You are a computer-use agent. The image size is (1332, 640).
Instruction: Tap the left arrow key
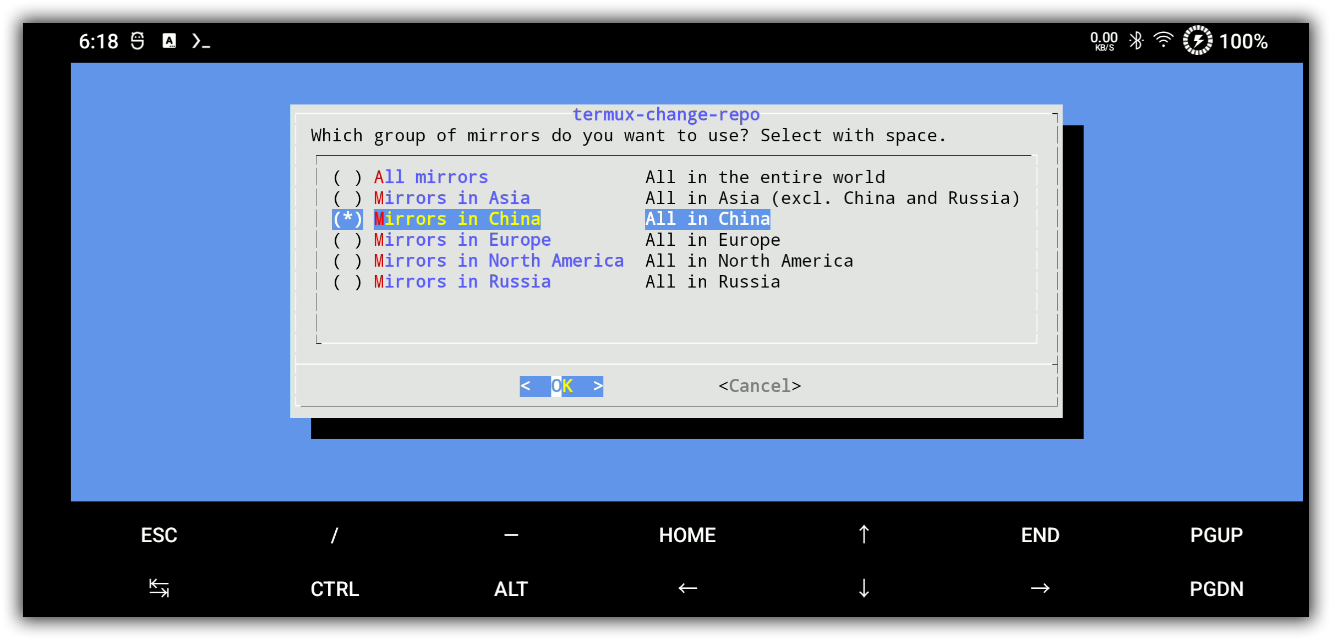(687, 588)
